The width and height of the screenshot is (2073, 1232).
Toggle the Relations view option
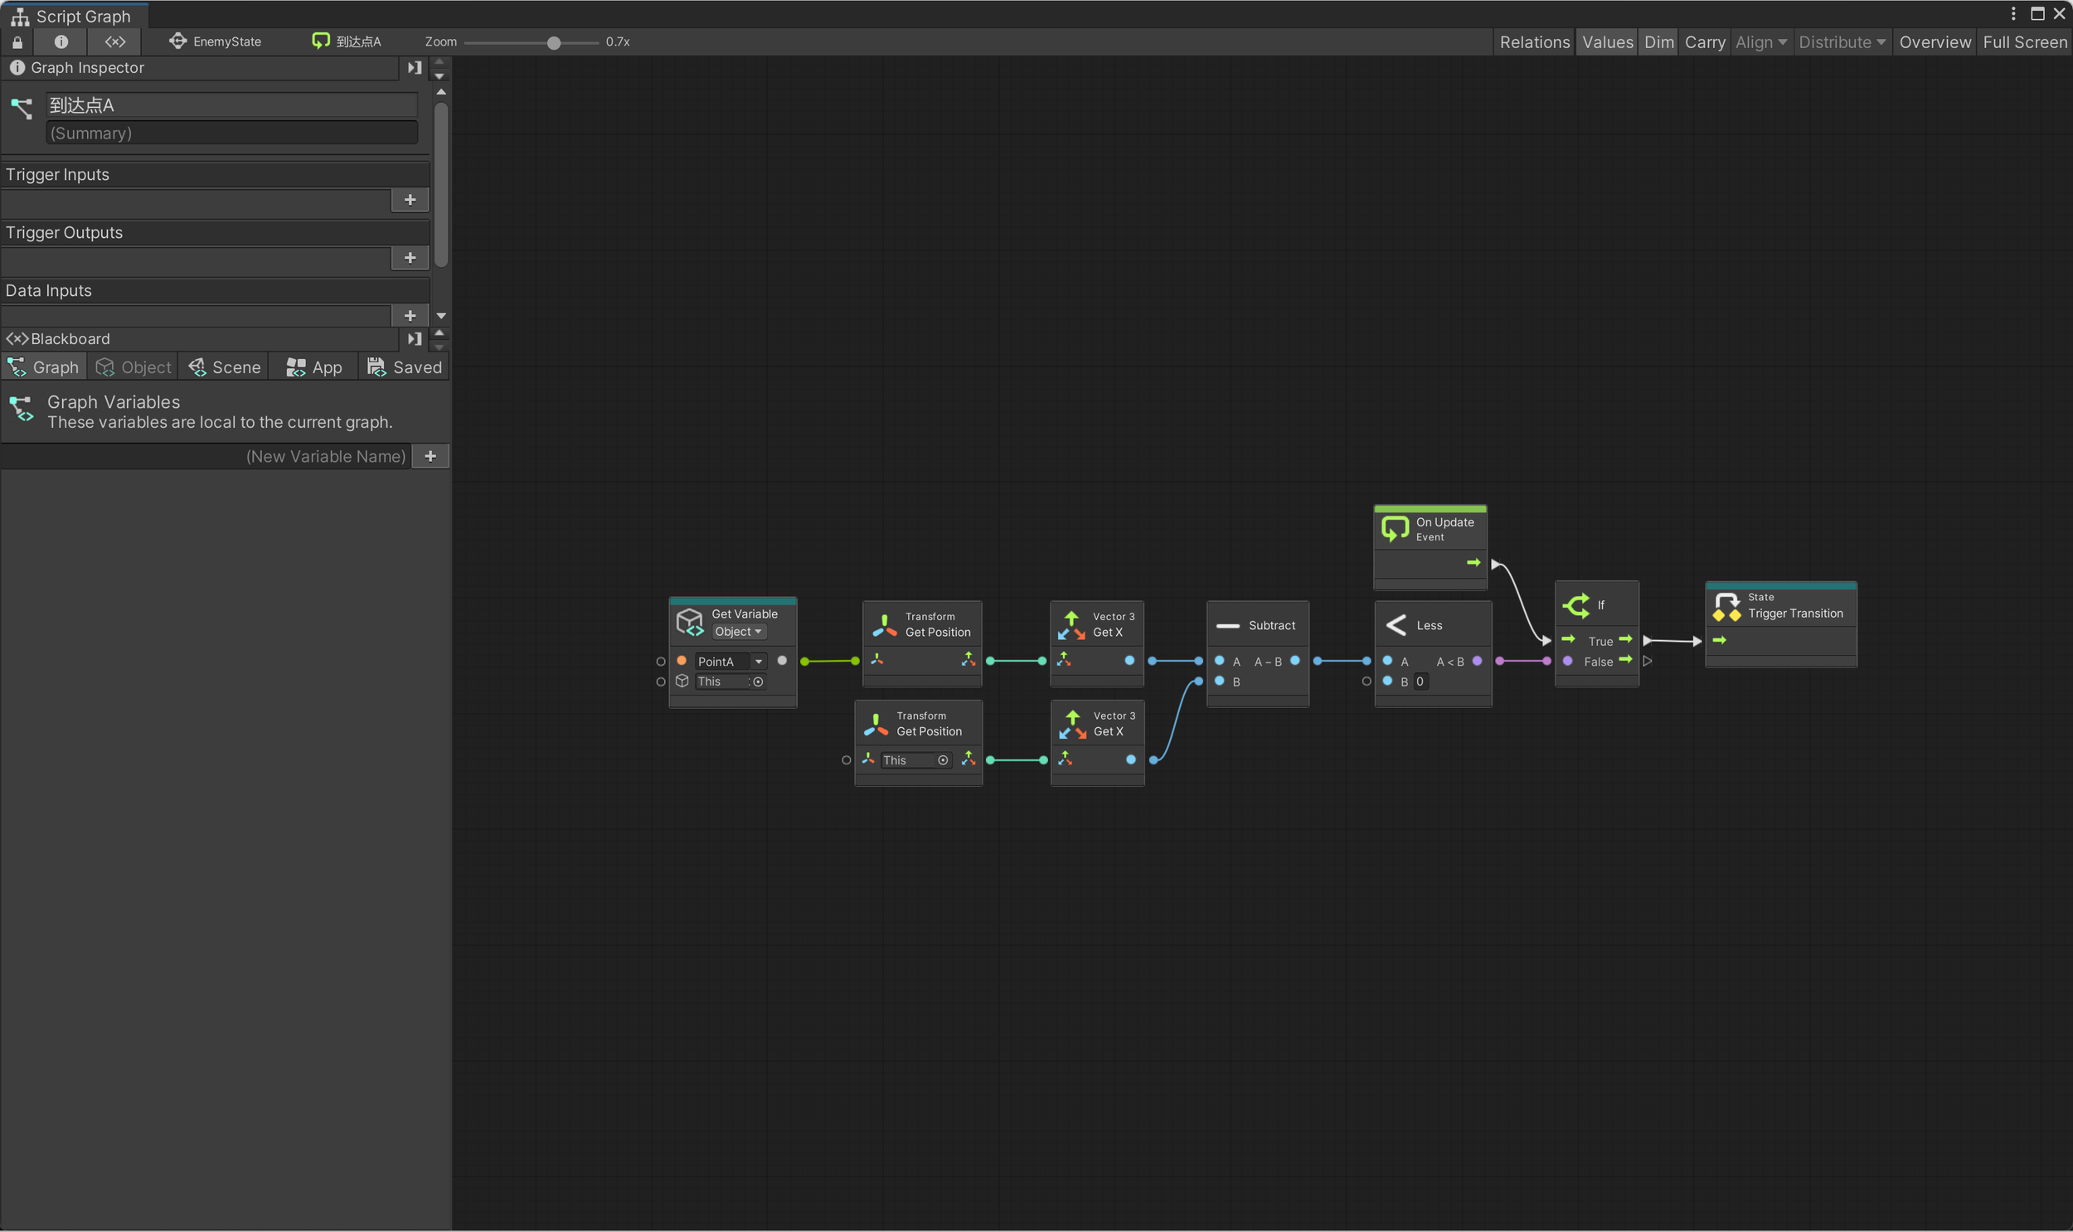[x=1534, y=42]
